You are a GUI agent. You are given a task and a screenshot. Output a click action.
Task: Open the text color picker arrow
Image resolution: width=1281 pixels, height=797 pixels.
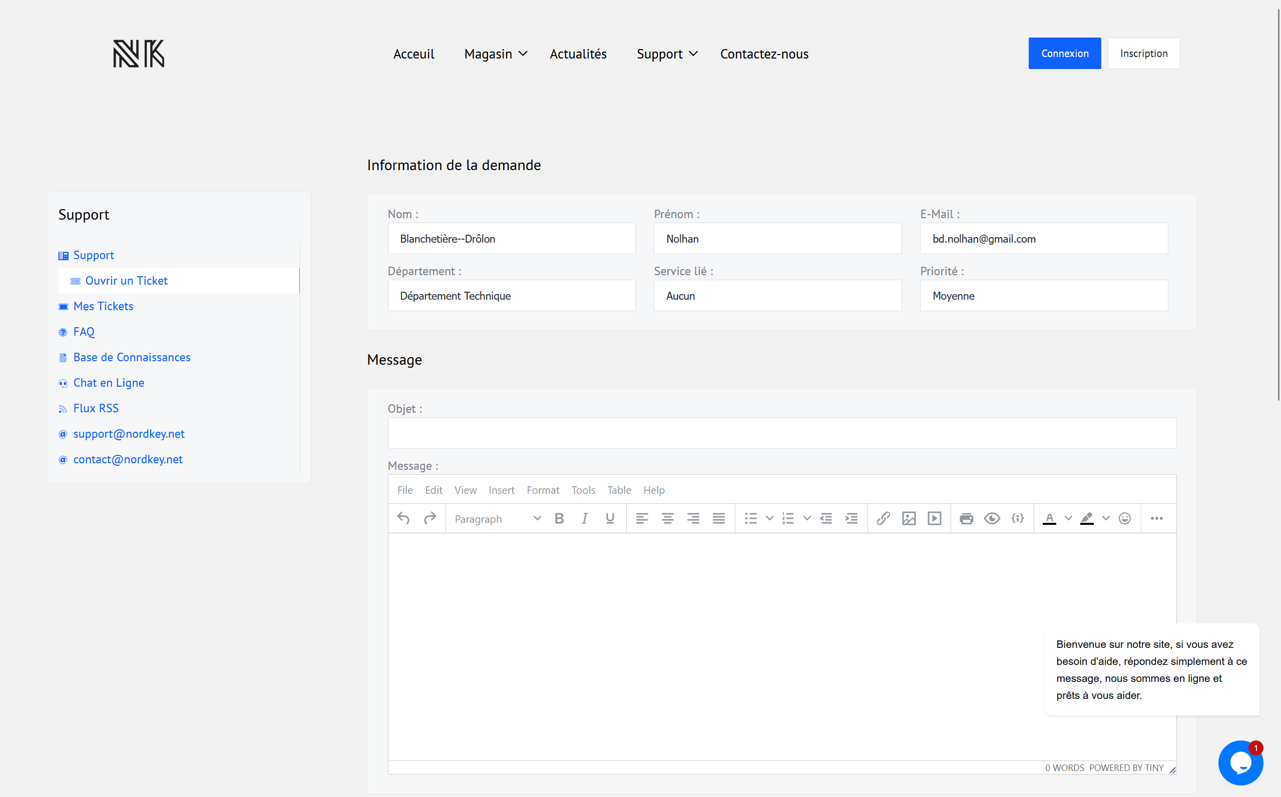click(x=1068, y=519)
